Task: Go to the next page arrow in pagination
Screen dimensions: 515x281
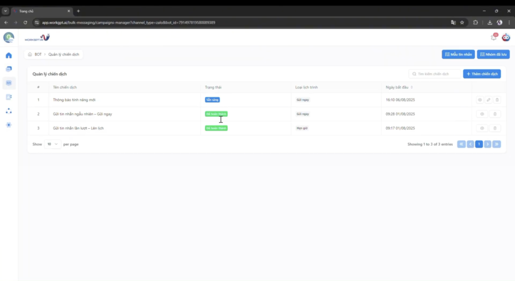Action: (488, 144)
